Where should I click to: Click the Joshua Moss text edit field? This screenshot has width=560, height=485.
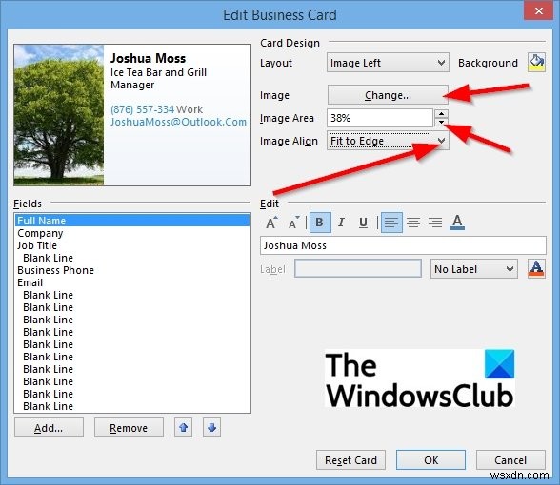pyautogui.click(x=403, y=245)
